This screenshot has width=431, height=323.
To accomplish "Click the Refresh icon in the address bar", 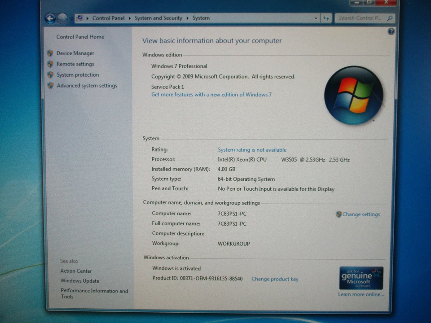I will coord(326,18).
